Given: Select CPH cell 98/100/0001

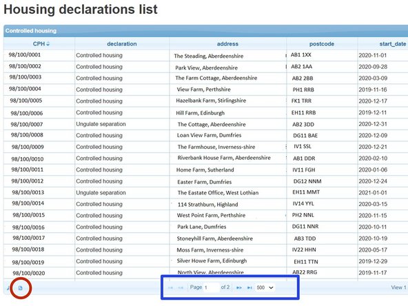Looking at the screenshot, I should [x=25, y=54].
